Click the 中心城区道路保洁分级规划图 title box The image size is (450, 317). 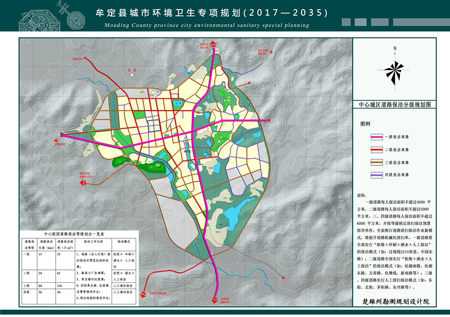pyautogui.click(x=395, y=104)
